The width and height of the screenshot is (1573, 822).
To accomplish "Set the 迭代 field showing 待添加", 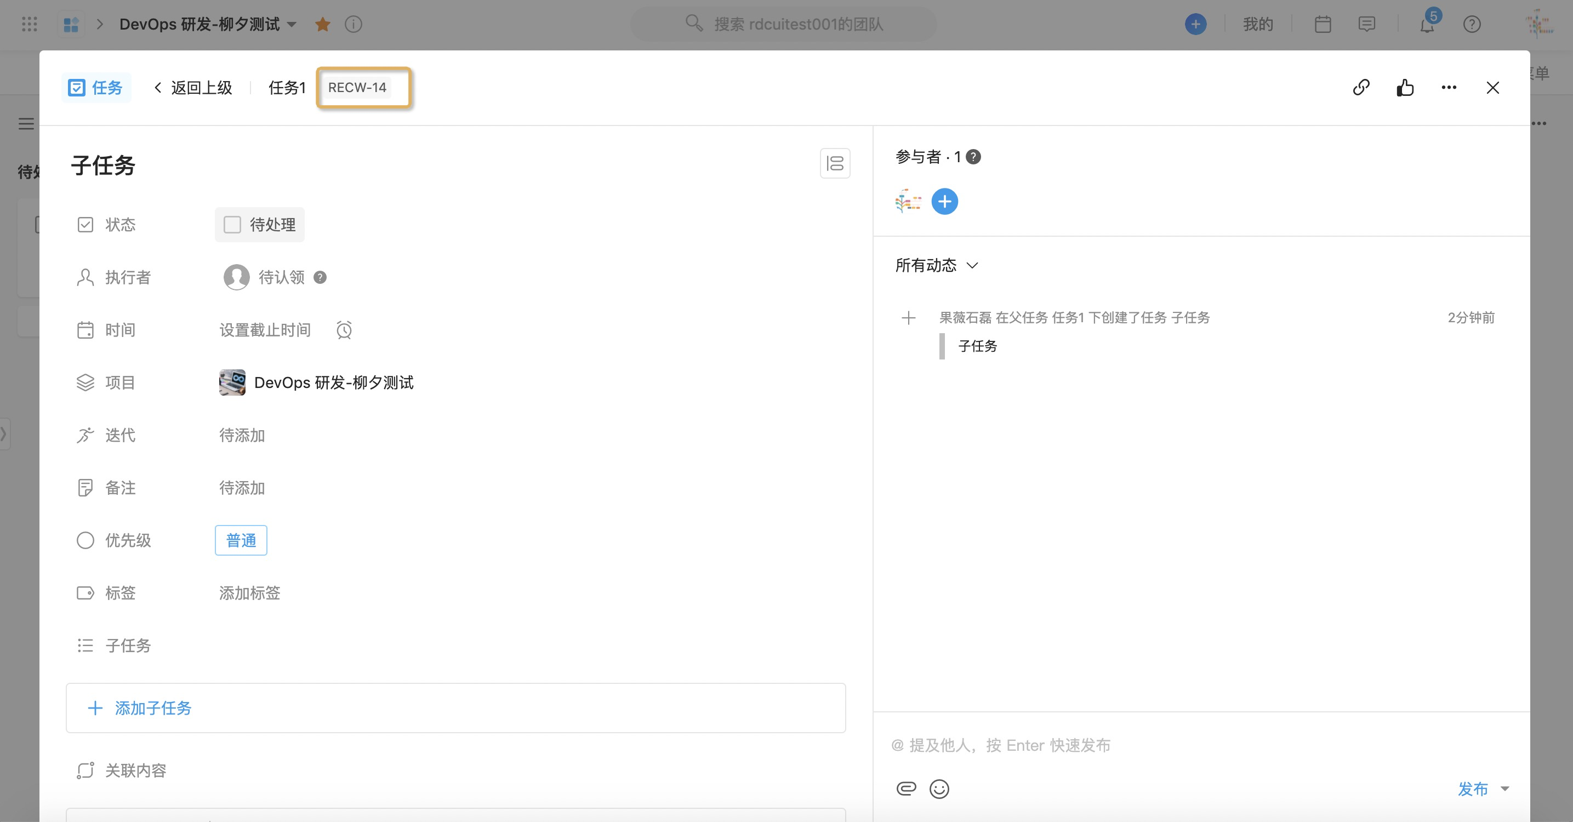I will click(x=242, y=435).
